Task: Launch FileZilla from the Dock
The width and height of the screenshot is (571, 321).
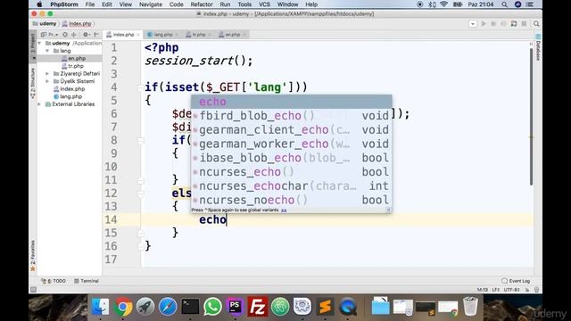Action: click(x=258, y=307)
